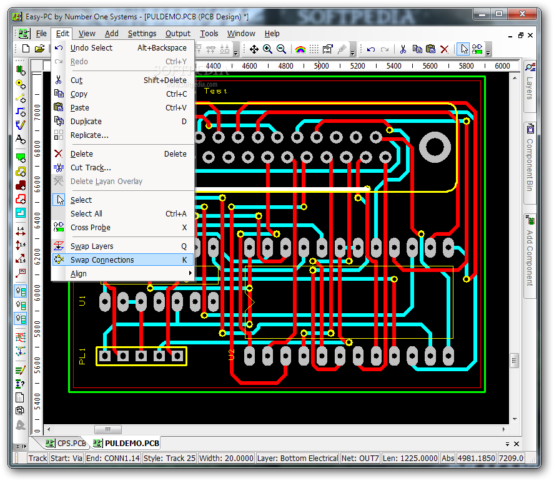
Task: Choose Select All from Edit menu
Action: coord(122,214)
